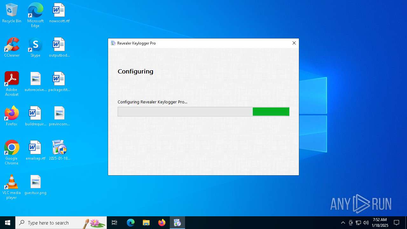Image resolution: width=407 pixels, height=229 pixels.
Task: Show hidden system tray icons
Action: pyautogui.click(x=343, y=223)
